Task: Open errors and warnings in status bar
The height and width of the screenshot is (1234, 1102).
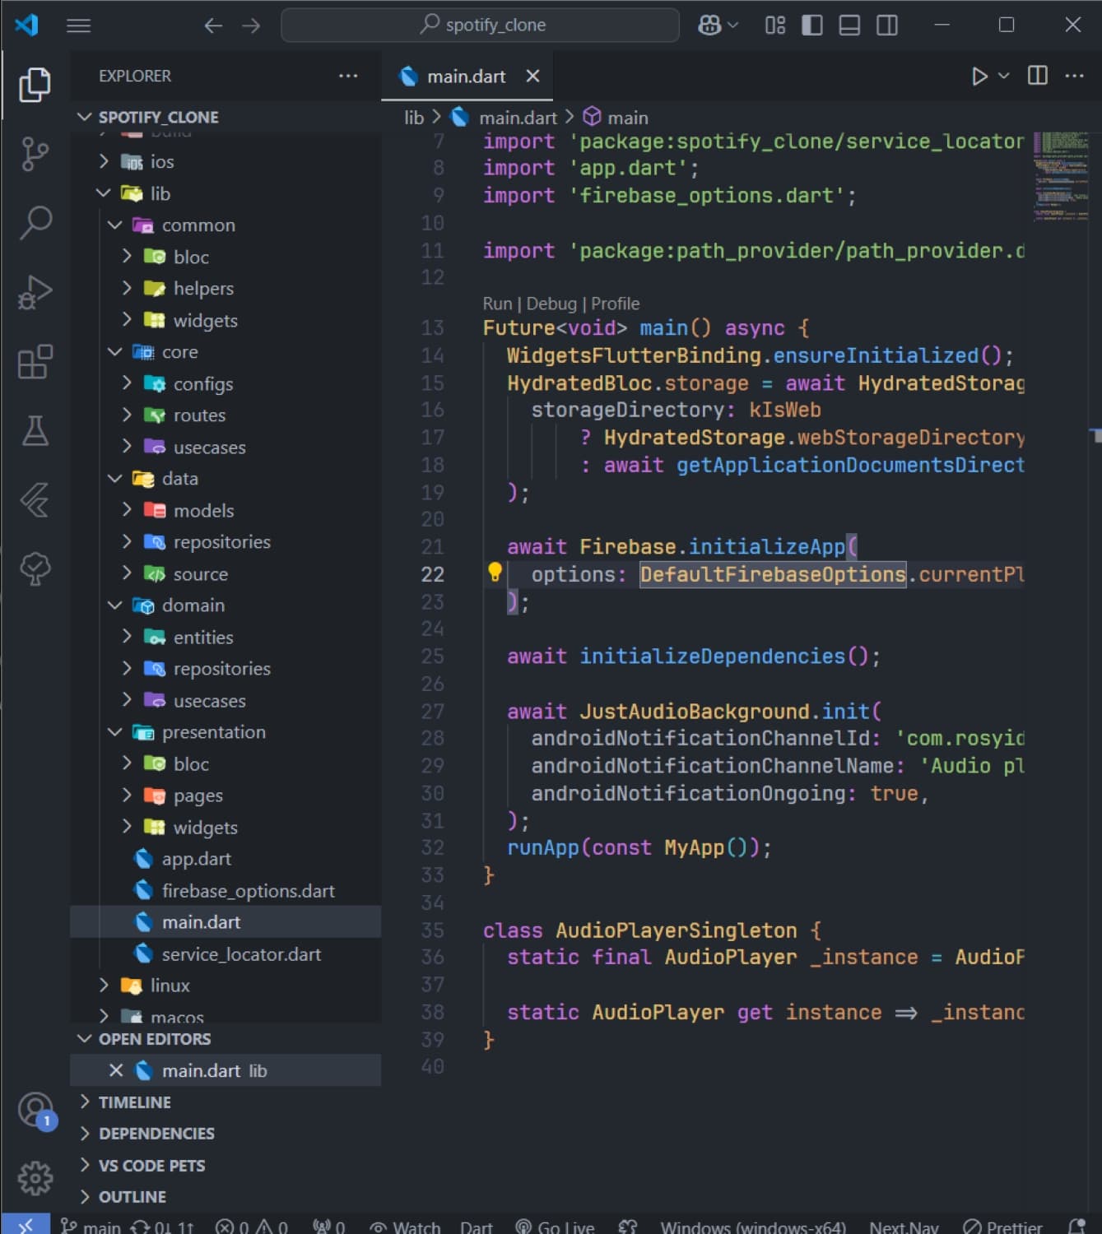Action: coord(252,1227)
